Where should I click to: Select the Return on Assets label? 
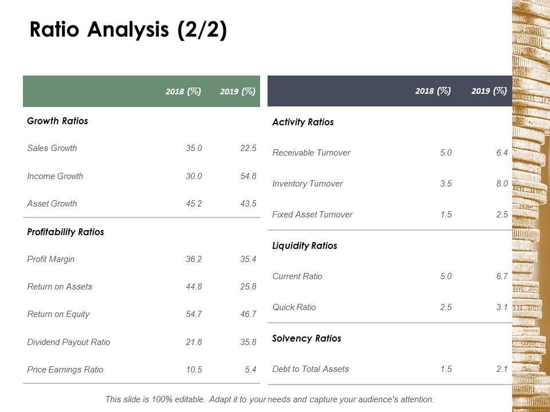tap(60, 287)
